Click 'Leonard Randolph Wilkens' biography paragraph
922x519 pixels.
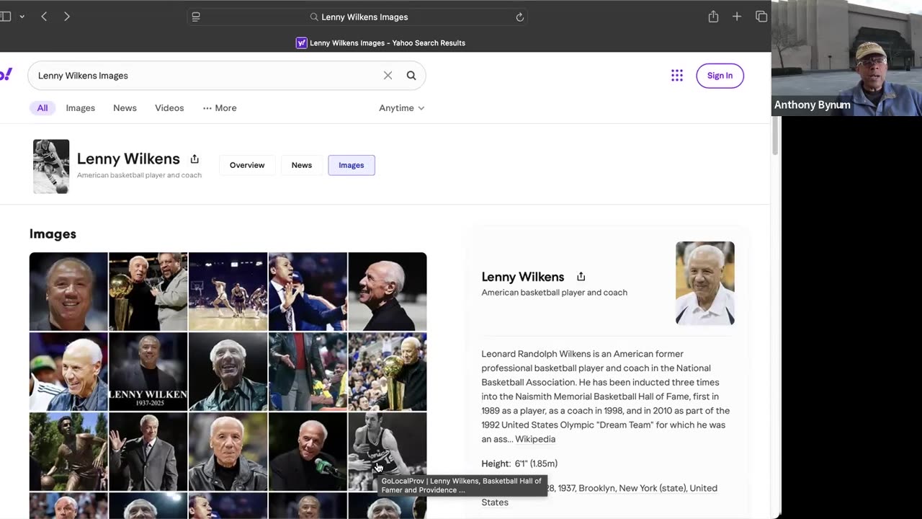(606, 396)
